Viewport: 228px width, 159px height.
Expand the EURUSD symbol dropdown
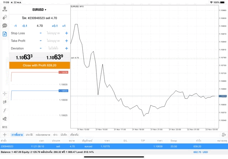click(39, 10)
